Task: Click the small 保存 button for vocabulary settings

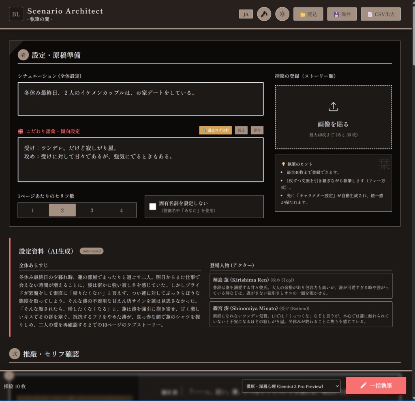Action: (x=258, y=131)
